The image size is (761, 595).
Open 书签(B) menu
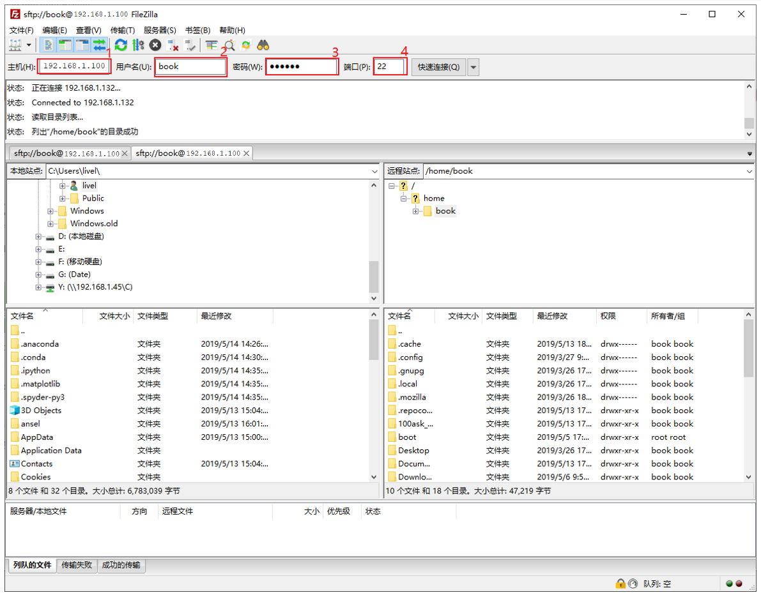coord(197,30)
